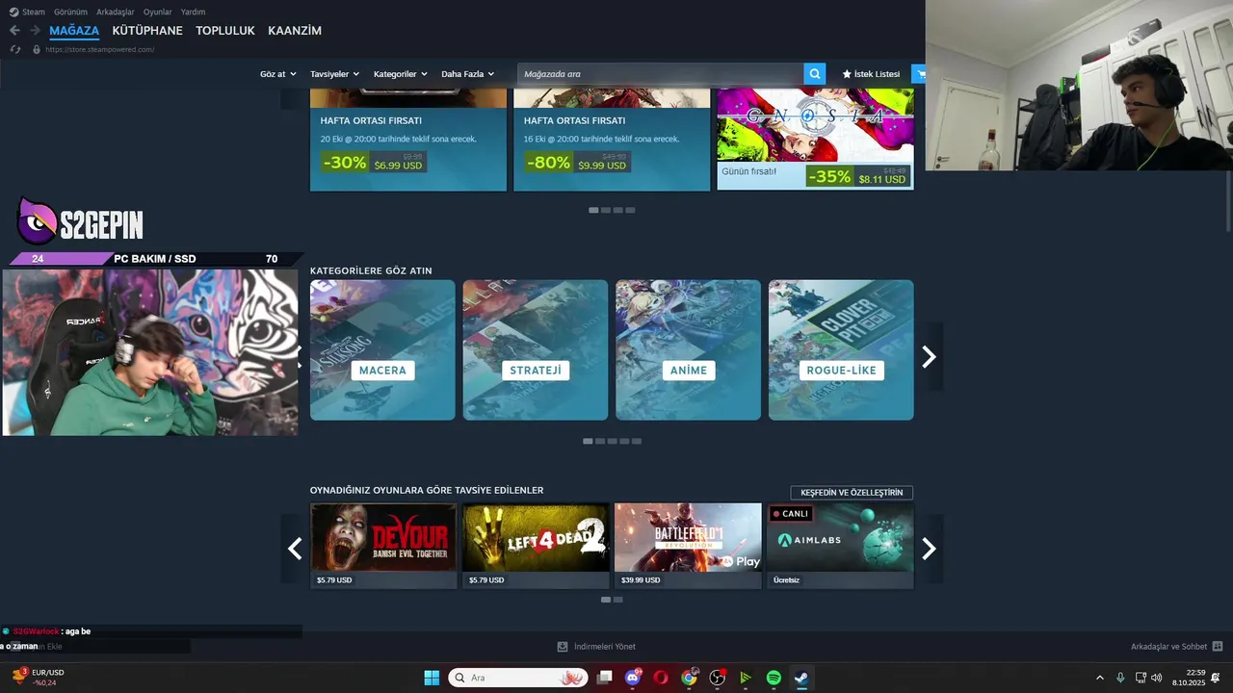Open the Left 4 Dead 2 thumbnail
Viewport: 1233px width, 693px height.
pos(536,538)
